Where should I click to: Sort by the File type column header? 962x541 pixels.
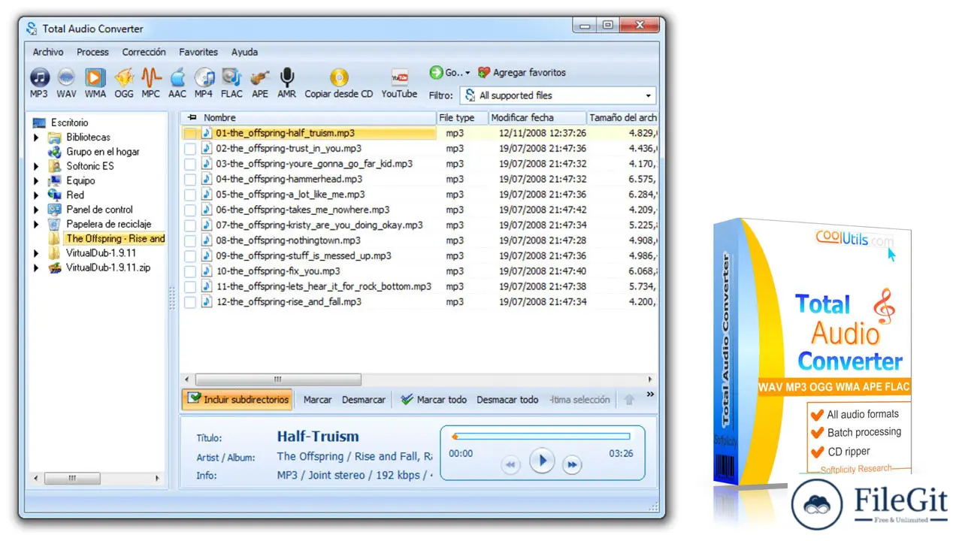point(461,118)
